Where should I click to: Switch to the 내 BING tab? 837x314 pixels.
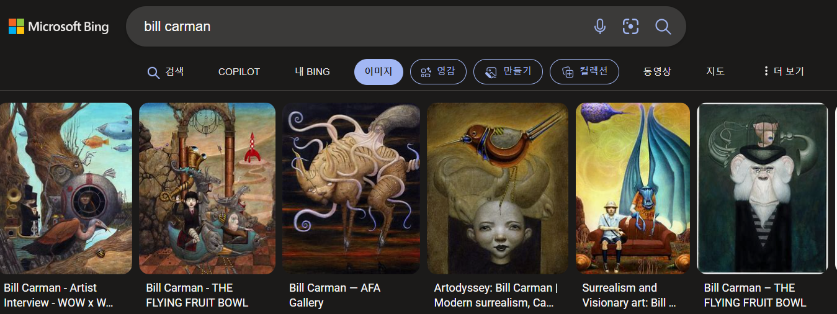(x=312, y=72)
